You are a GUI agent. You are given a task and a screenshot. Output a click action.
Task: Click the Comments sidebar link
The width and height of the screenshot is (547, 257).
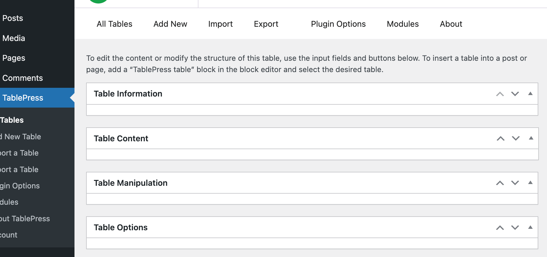(23, 78)
